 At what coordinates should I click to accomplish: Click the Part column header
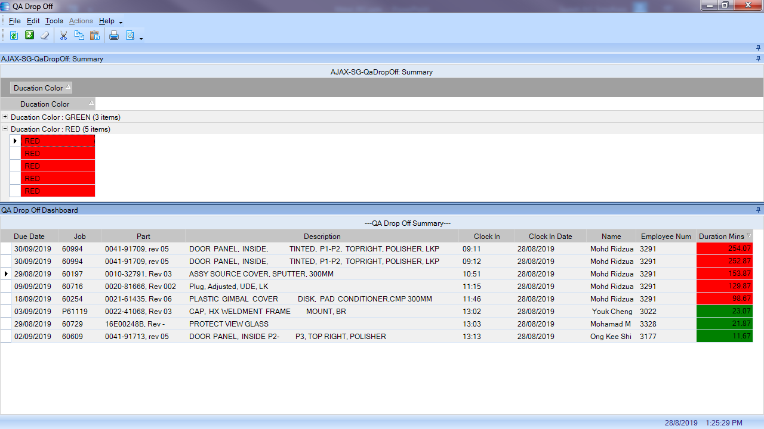(143, 237)
